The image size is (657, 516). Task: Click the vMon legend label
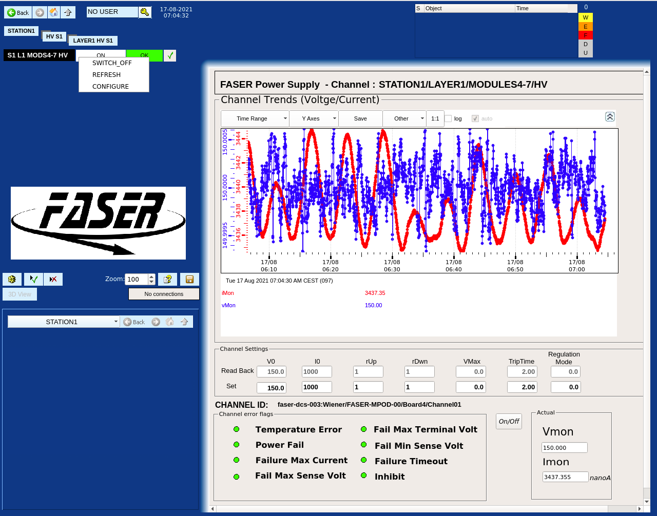coord(228,305)
